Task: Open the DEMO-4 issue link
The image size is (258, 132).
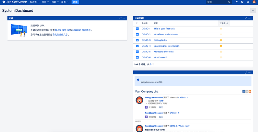Action: [146, 46]
